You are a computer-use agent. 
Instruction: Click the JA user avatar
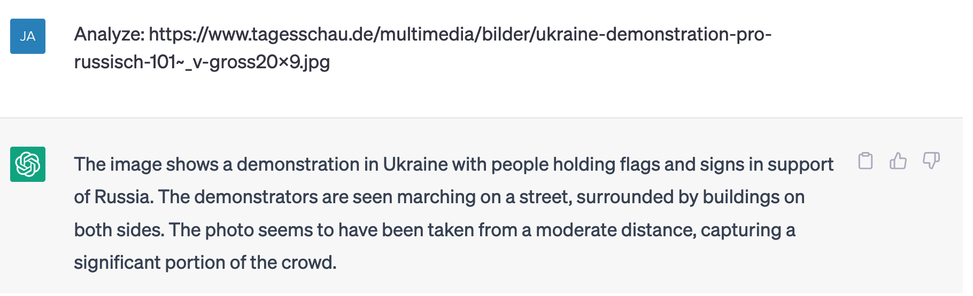click(28, 36)
